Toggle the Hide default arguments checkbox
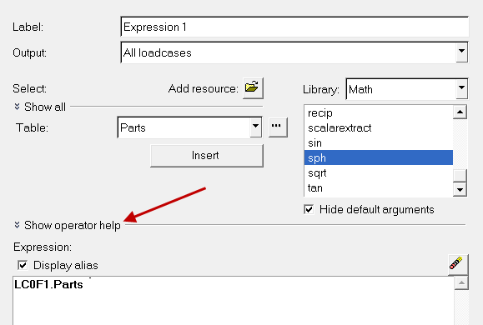This screenshot has height=325, width=483. pyautogui.click(x=309, y=210)
